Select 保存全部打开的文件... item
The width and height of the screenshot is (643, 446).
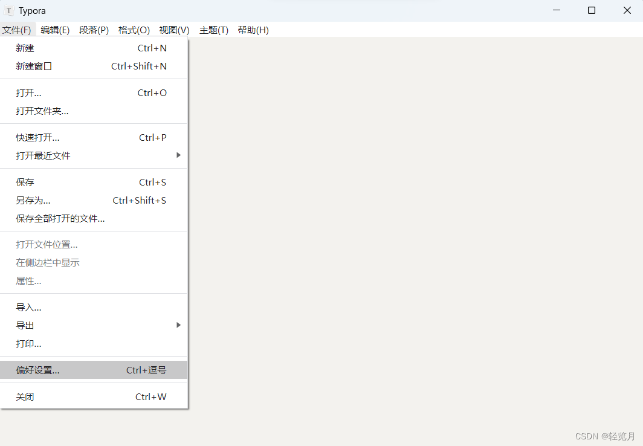click(94, 219)
